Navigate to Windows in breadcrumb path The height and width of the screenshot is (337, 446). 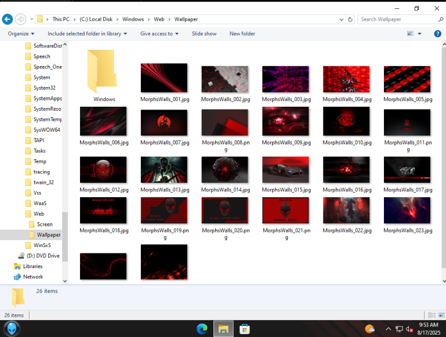pos(133,19)
